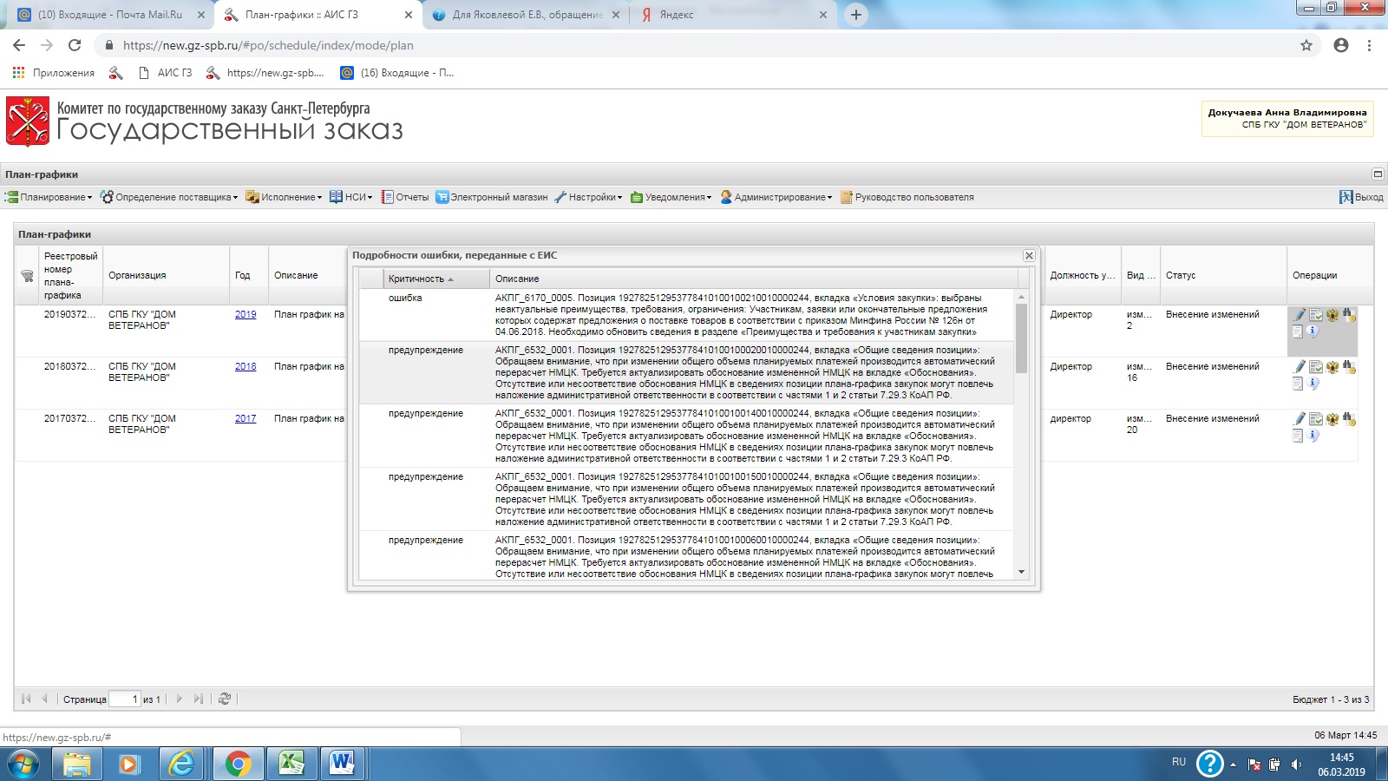Viewport: 1388px width, 781px height.
Task: Click the coat-of-arms icon in 2018 row
Action: tap(1332, 367)
